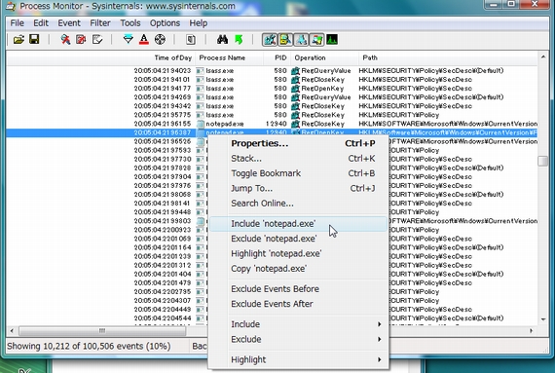Choose Include 'notepad.exe'
The image size is (555, 373).
[298, 224]
